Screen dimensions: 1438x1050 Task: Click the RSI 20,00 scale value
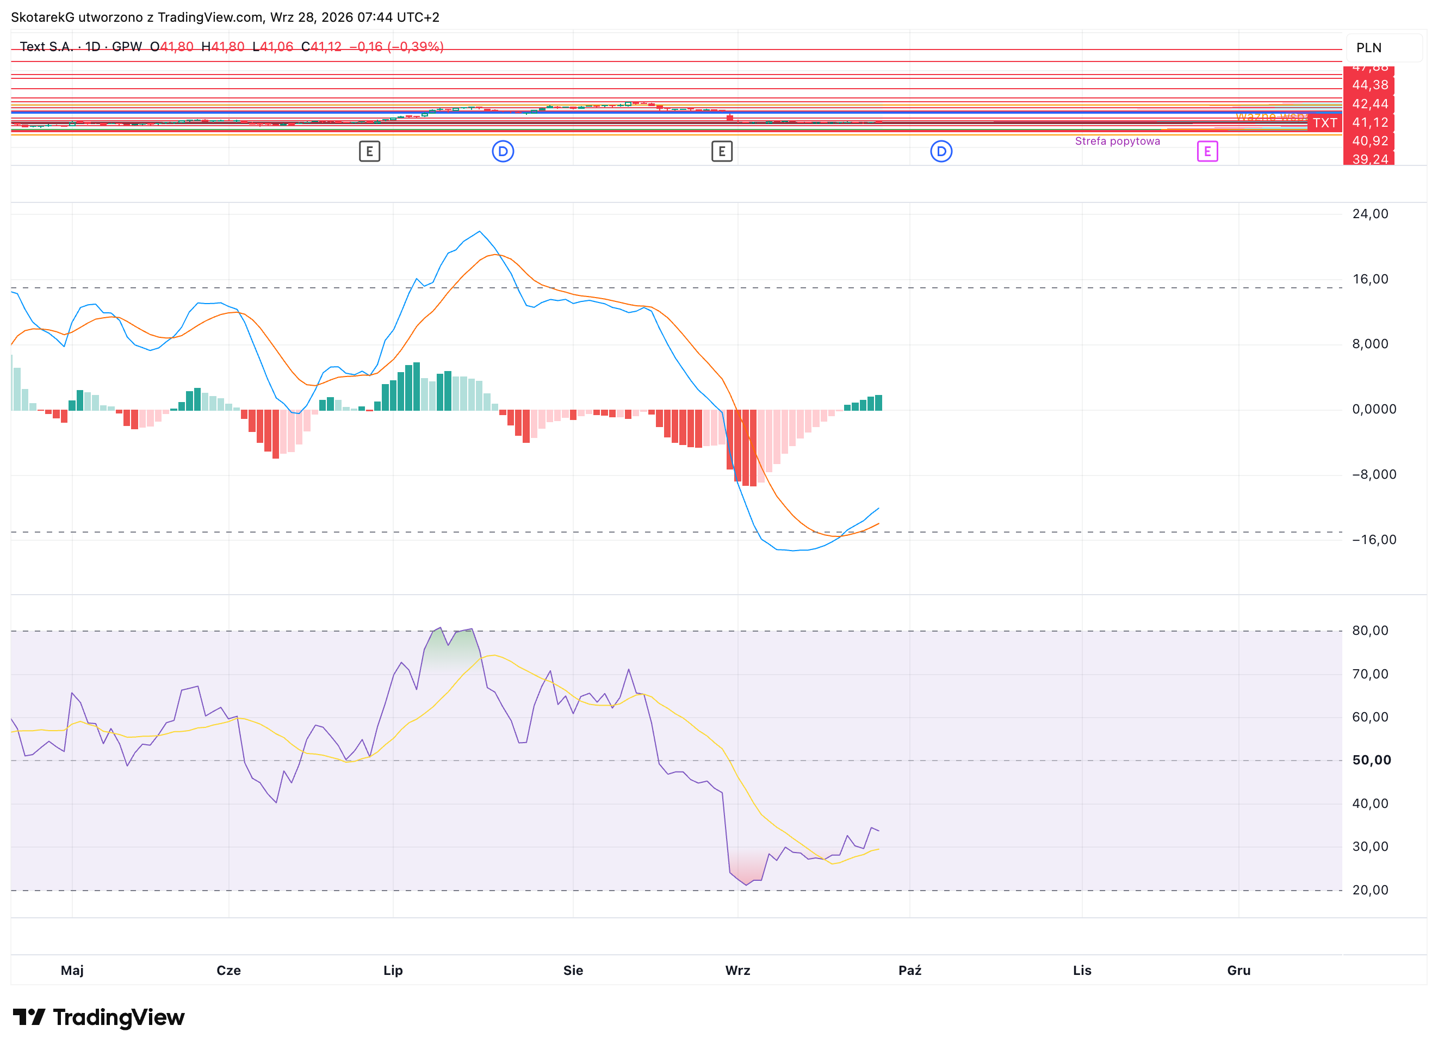pyautogui.click(x=1370, y=890)
